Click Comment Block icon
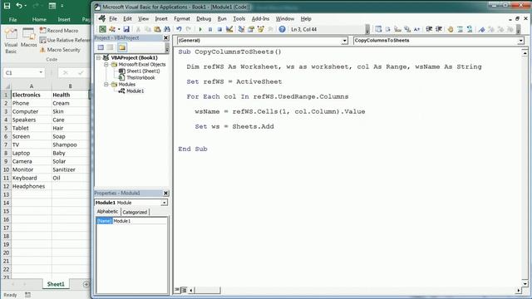 coord(460,30)
